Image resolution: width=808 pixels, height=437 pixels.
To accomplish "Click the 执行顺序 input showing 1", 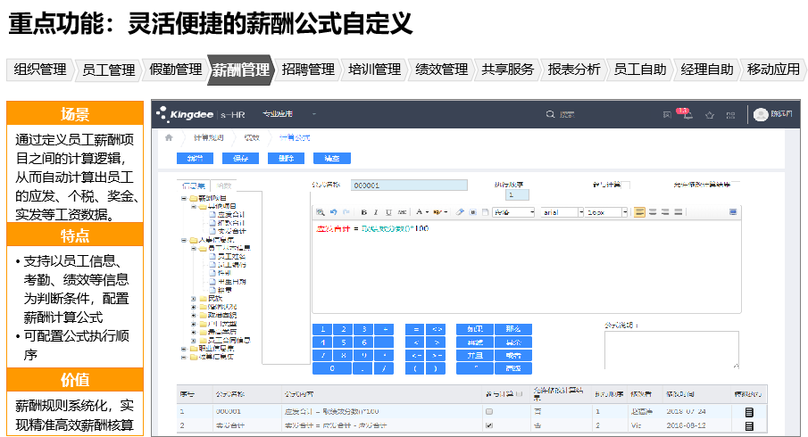I will coord(517,195).
